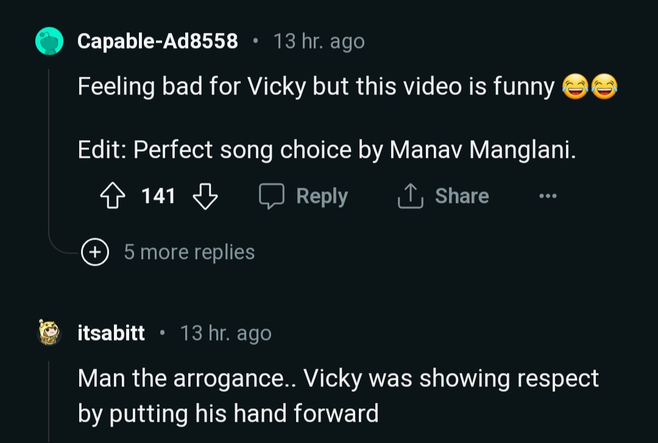Open itsabitt's avatar image

pos(49,333)
